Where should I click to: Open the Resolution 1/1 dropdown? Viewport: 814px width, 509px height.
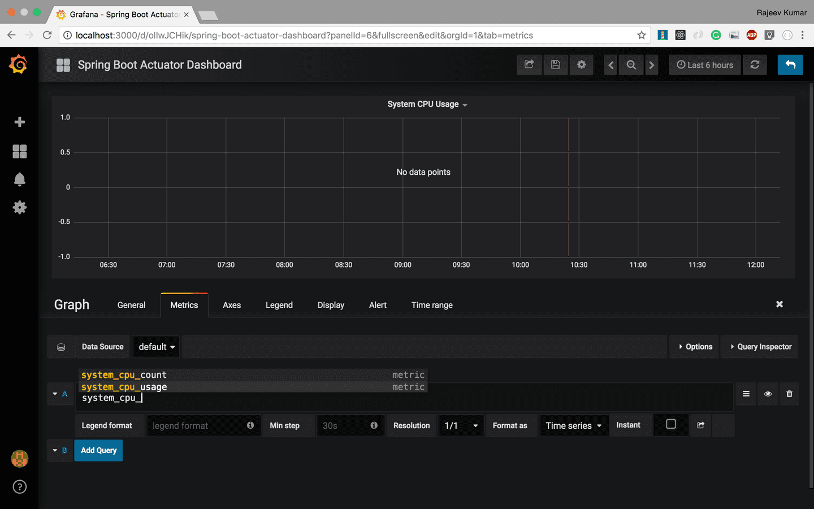coord(461,425)
